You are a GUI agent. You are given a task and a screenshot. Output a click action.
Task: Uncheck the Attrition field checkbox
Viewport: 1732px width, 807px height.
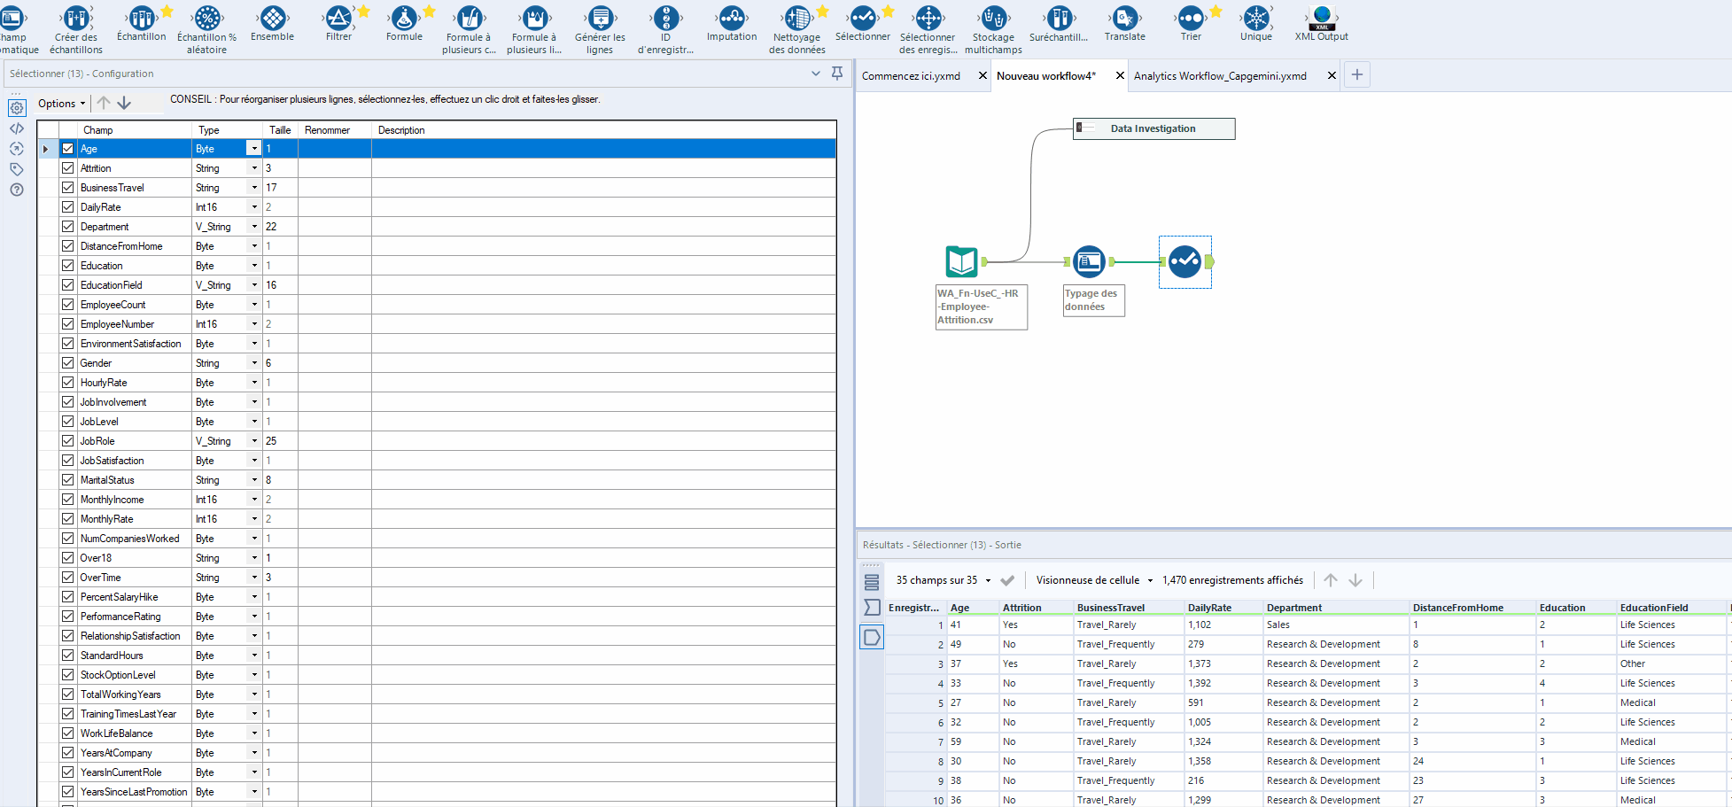(68, 167)
